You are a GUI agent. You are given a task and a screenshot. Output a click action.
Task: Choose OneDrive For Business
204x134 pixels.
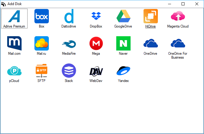coord(178,43)
